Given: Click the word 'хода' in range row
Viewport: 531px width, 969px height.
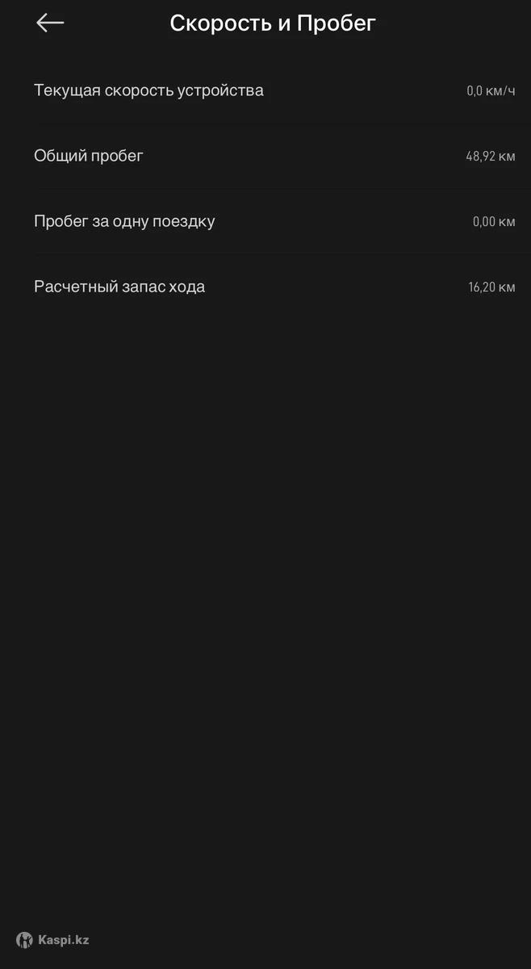Looking at the screenshot, I should click(186, 287).
